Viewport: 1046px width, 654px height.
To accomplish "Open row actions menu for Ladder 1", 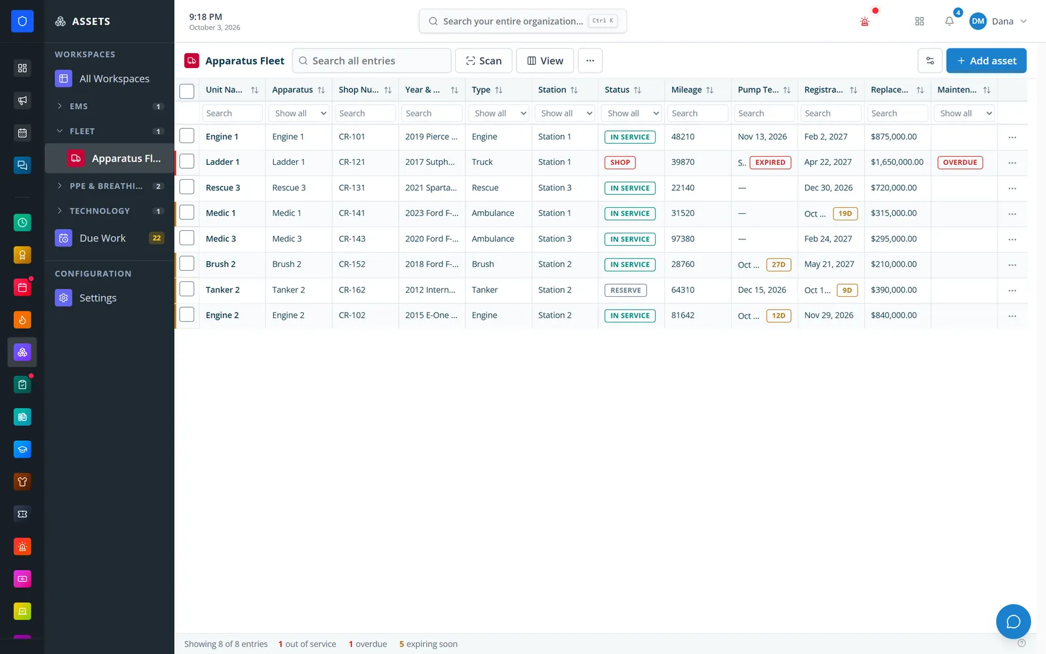I will [1012, 163].
